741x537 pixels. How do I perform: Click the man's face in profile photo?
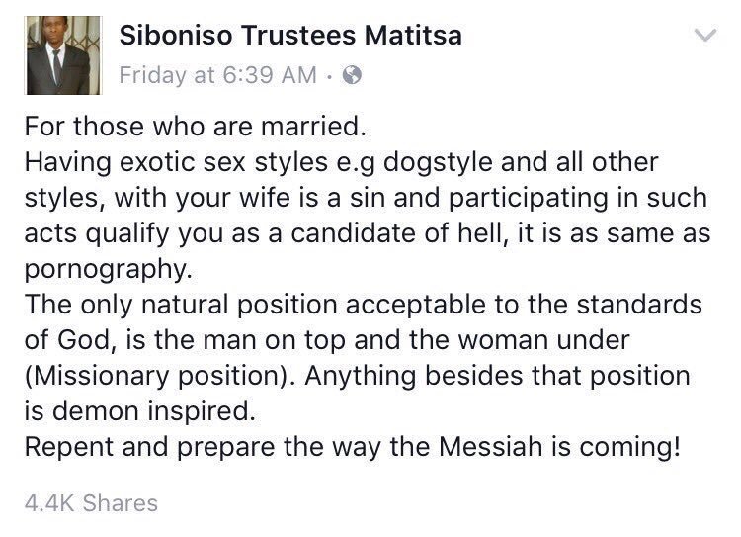(55, 33)
